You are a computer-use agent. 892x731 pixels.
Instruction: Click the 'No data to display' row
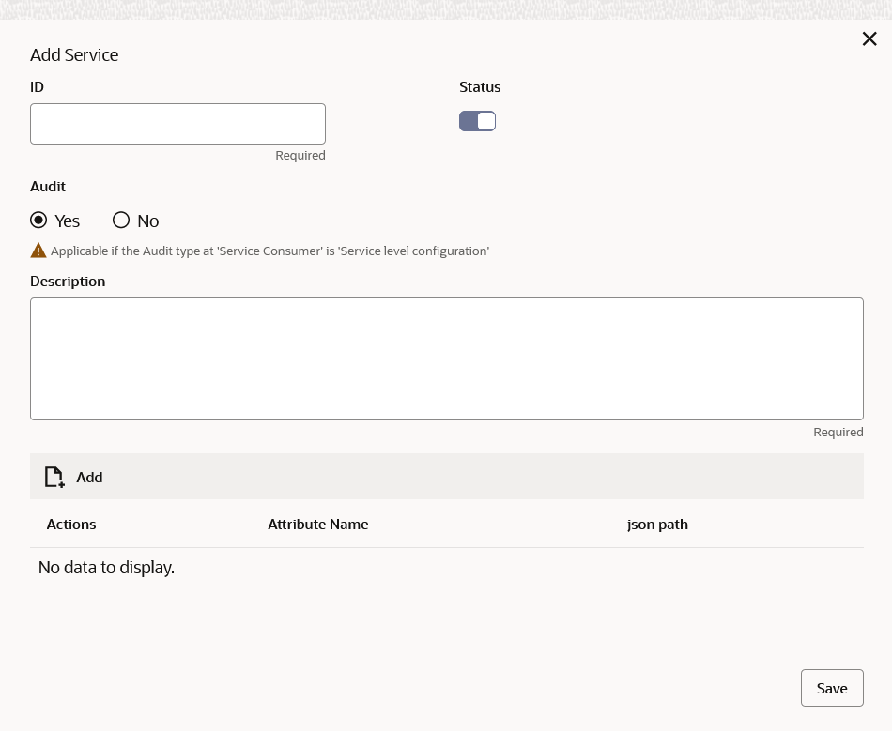click(x=106, y=568)
